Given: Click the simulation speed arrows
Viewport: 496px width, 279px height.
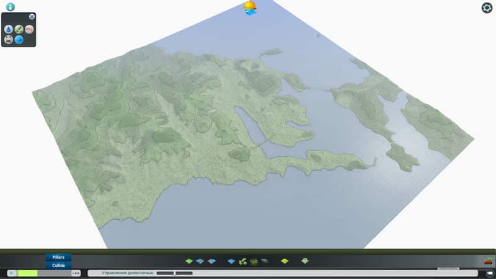Looking at the screenshot, I should [76, 273].
